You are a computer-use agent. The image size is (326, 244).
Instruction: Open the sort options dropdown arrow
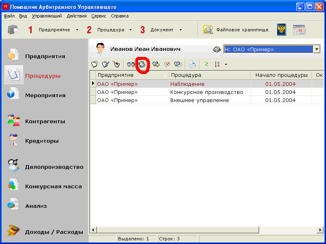coord(226,65)
